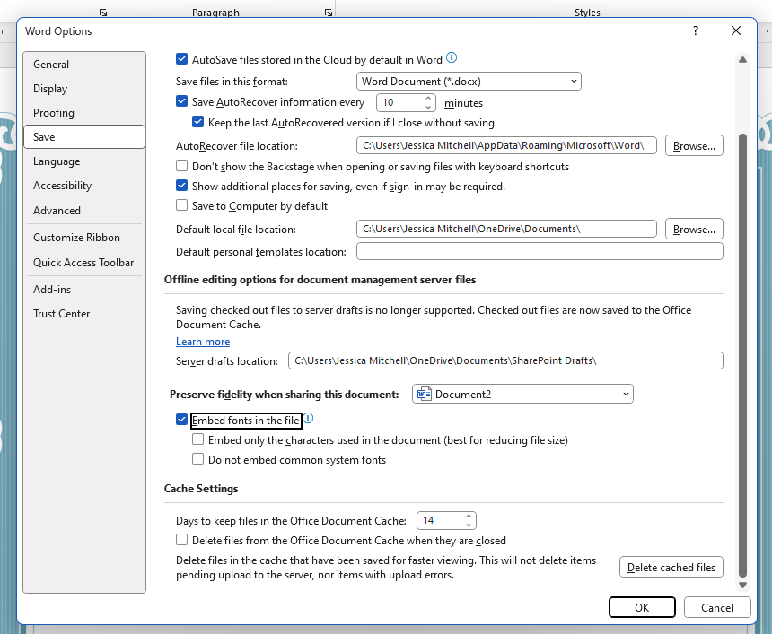Screen dimensions: 772x634
Task: Switch to Language category
Action: 84,161
